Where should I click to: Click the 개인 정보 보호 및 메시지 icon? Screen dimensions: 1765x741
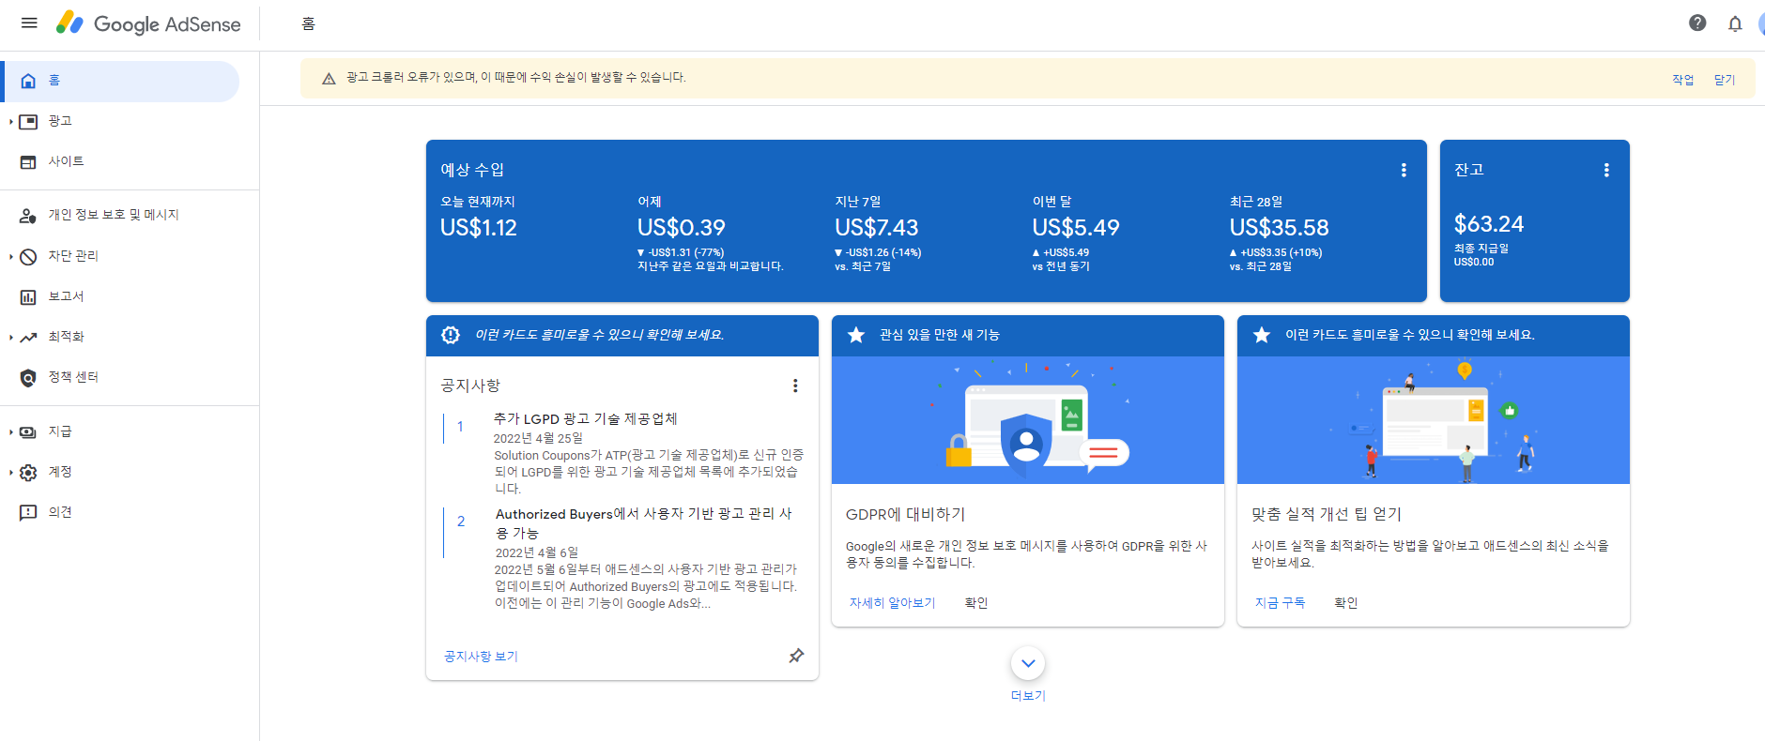[x=28, y=215]
